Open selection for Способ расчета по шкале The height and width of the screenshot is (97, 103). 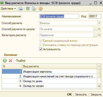(x=95, y=29)
